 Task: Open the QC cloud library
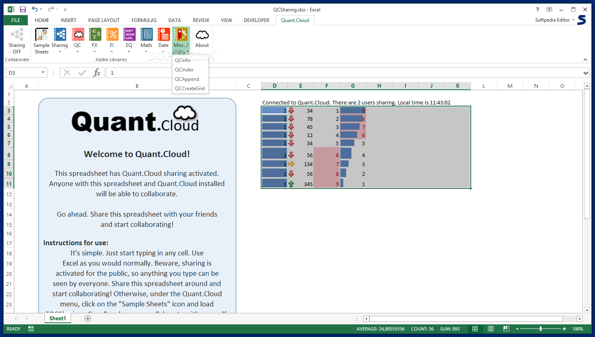tap(78, 41)
